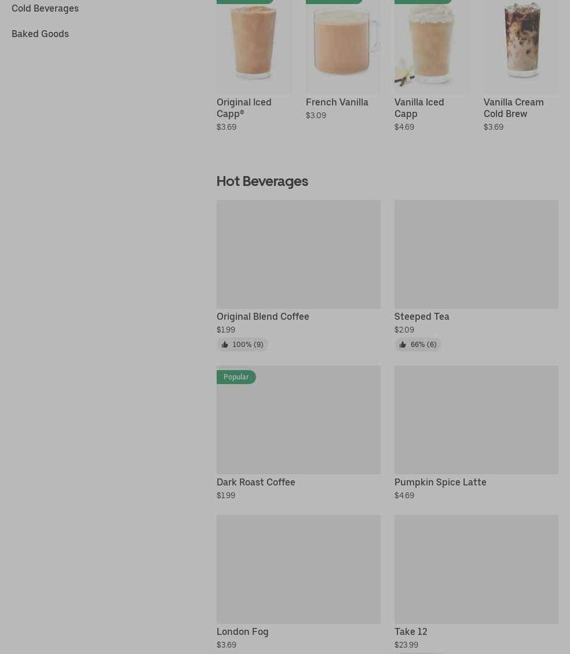Image resolution: width=570 pixels, height=654 pixels.
Task: Click the Vanilla Cream Cold Brew photo
Action: (x=521, y=47)
